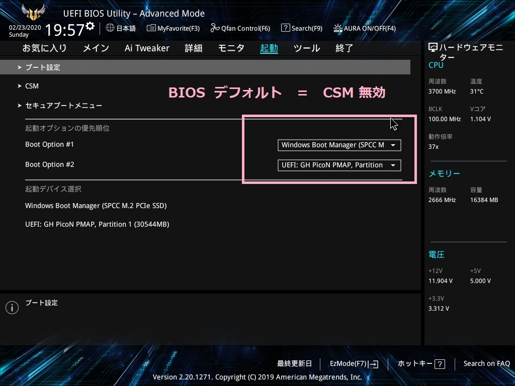The width and height of the screenshot is (515, 386).
Task: Open the Boot Option #2 dropdown
Action: tap(339, 165)
